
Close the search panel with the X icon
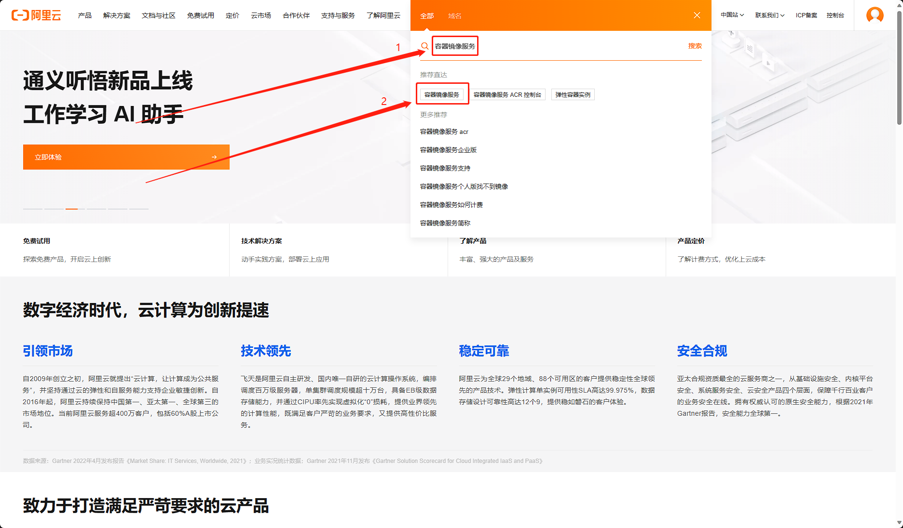click(697, 15)
